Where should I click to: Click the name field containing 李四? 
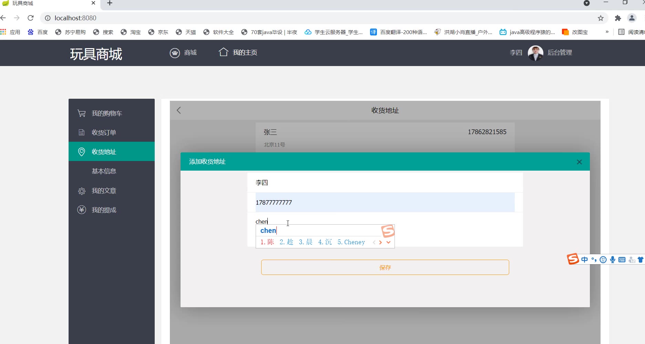tap(385, 183)
